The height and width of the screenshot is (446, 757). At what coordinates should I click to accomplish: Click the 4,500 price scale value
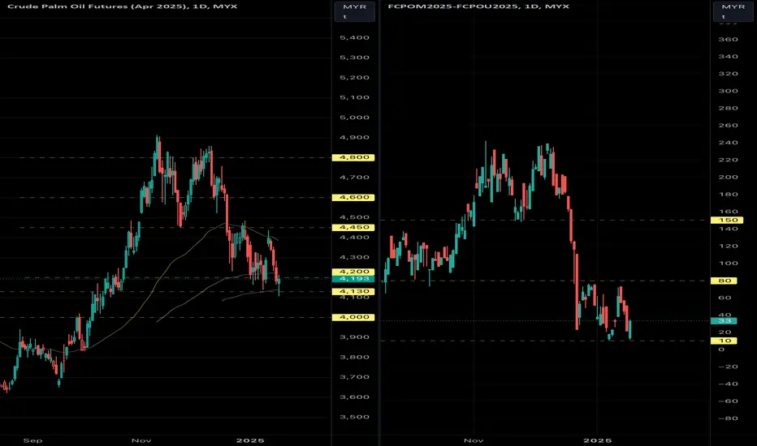(354, 217)
